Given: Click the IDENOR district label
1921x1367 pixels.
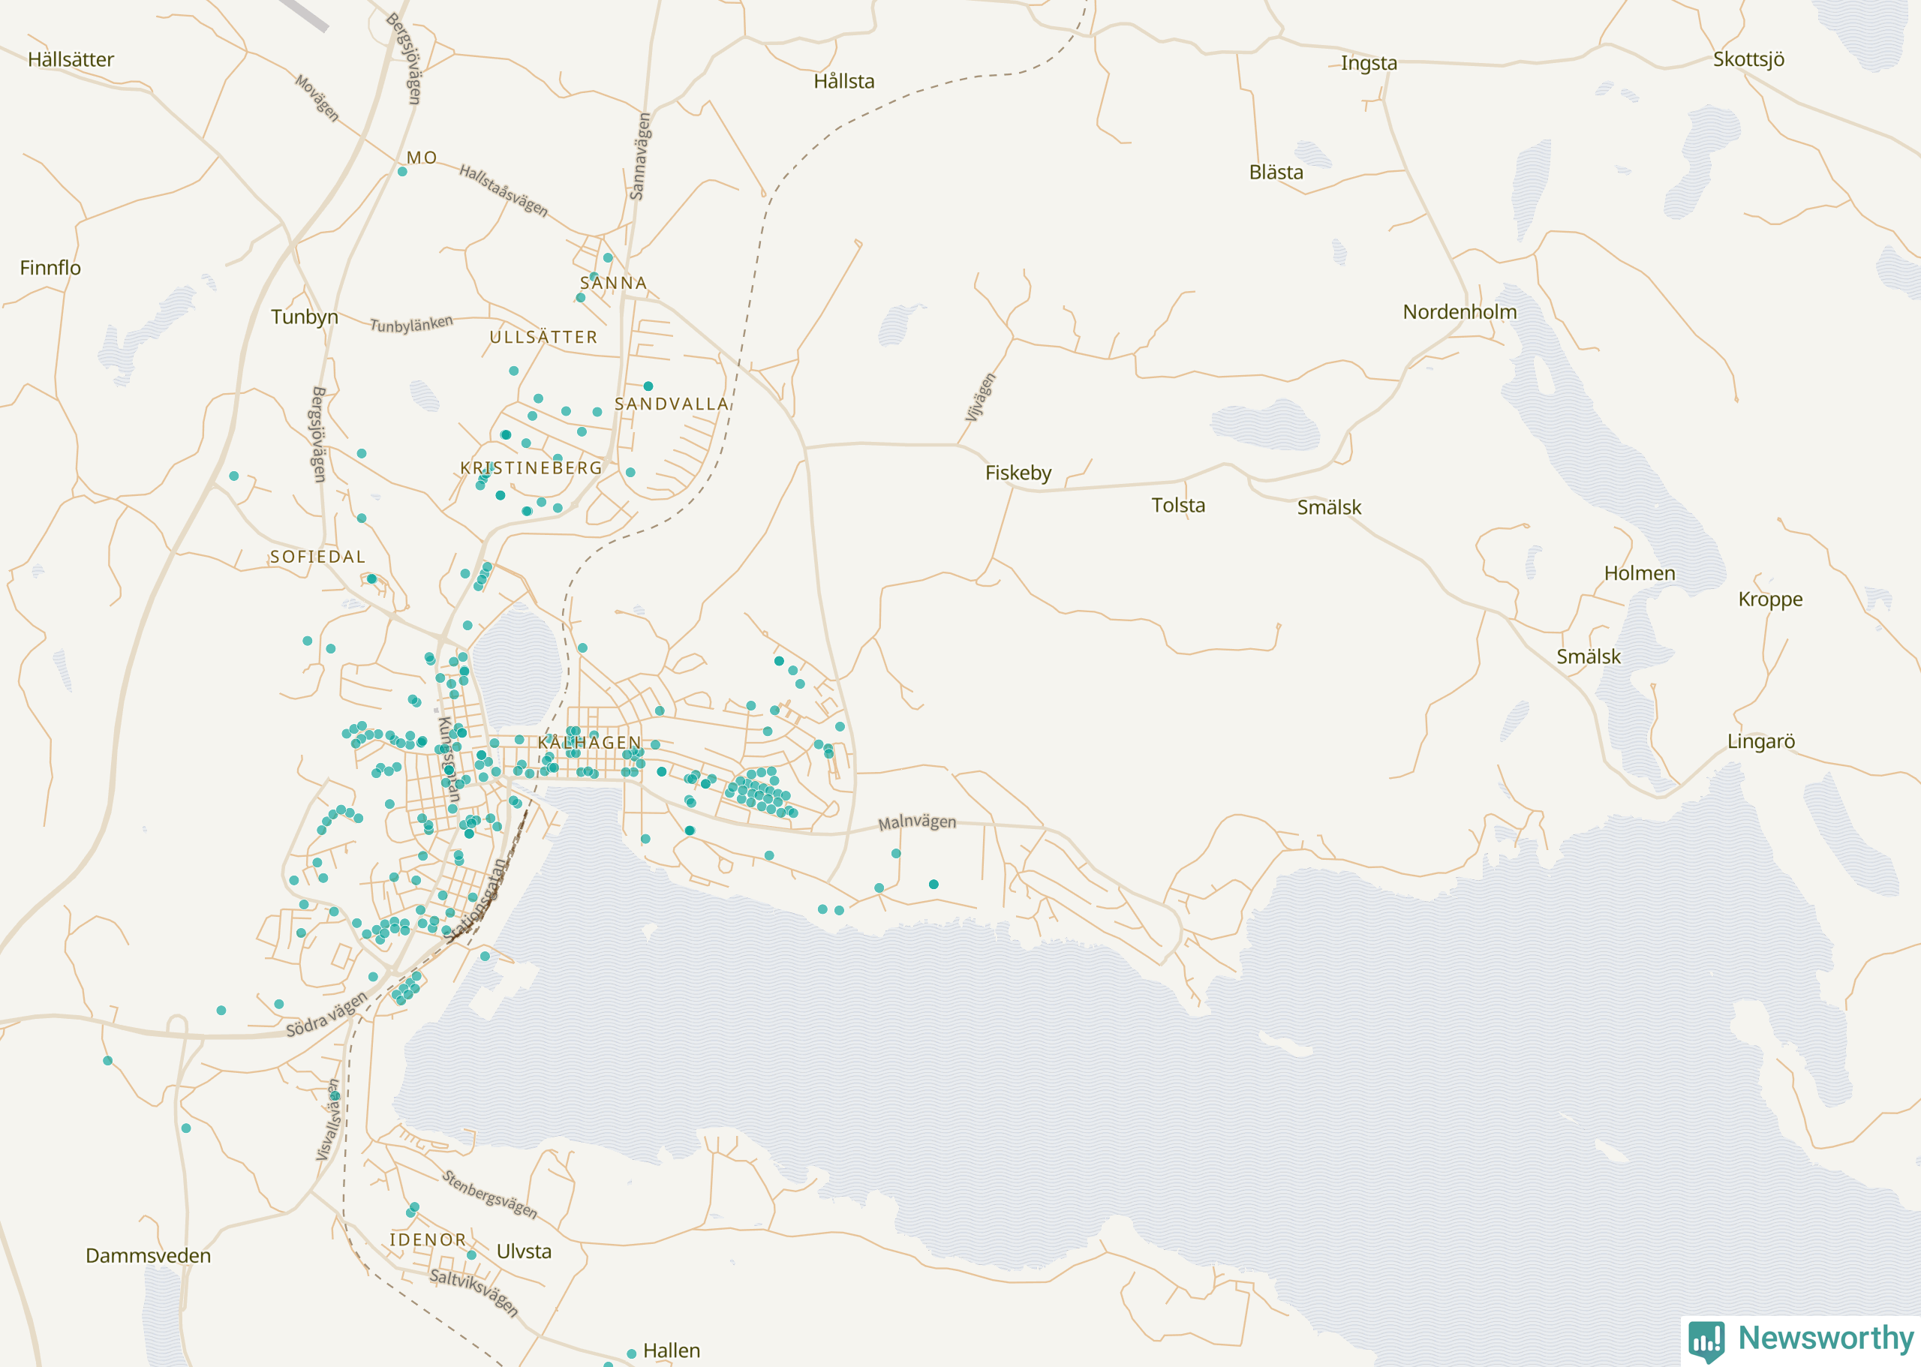Looking at the screenshot, I should (x=428, y=1240).
